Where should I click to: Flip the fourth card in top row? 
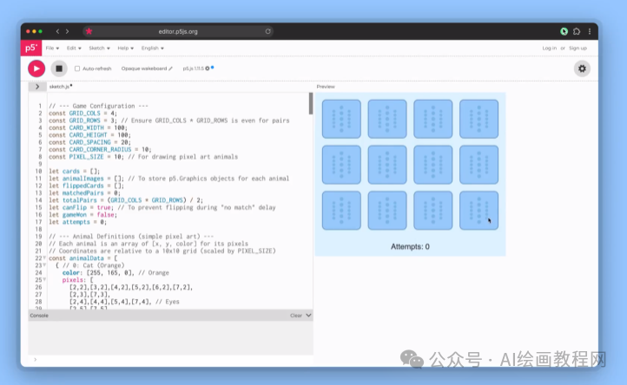coord(478,119)
